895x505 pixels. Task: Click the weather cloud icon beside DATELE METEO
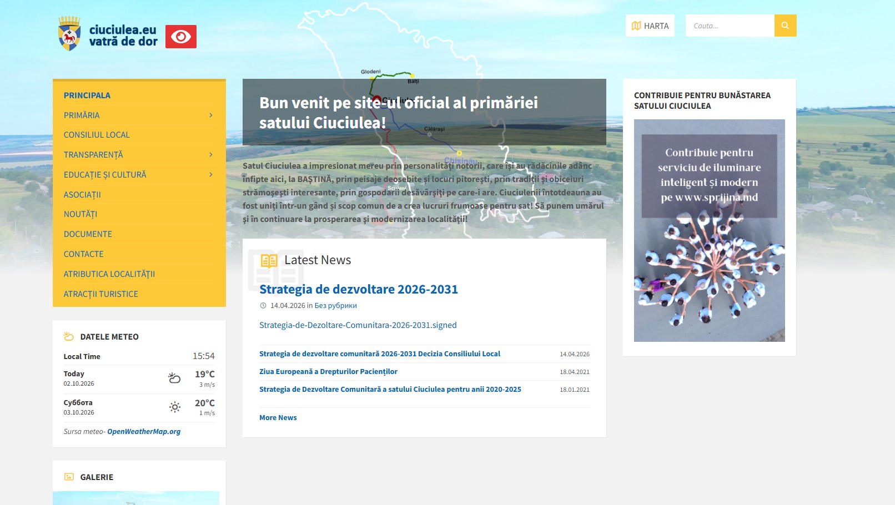click(69, 336)
